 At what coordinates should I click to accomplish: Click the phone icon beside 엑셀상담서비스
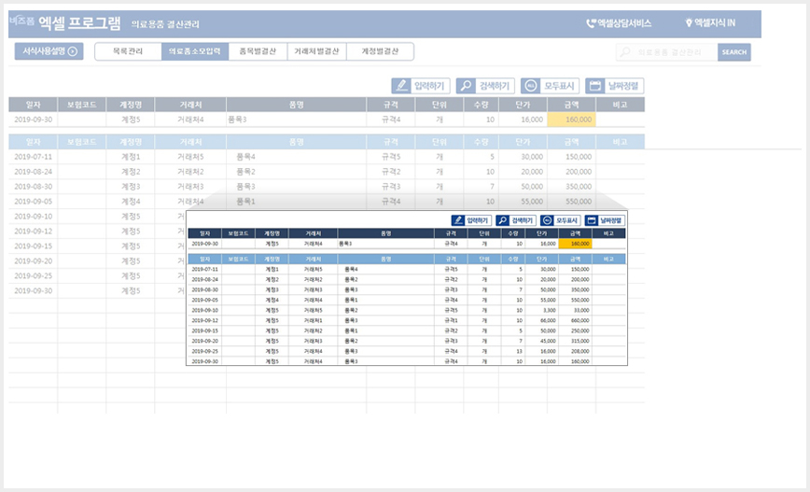click(591, 23)
